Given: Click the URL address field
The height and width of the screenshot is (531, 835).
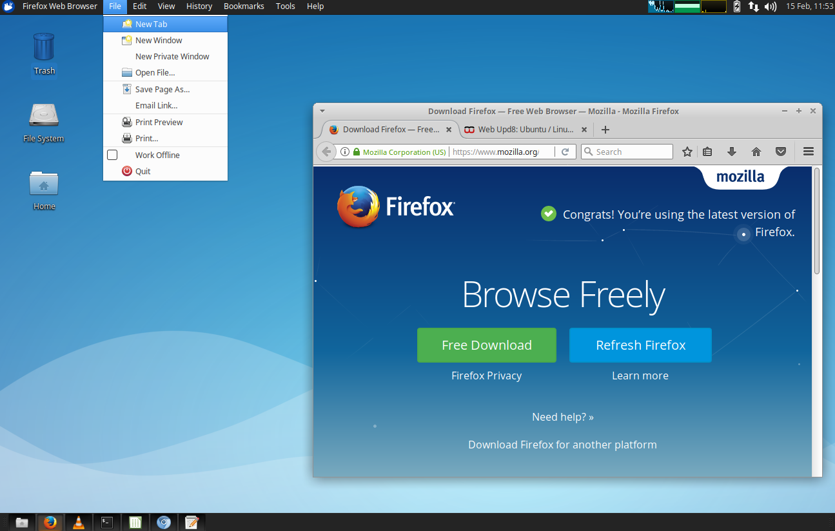Looking at the screenshot, I should [x=502, y=152].
